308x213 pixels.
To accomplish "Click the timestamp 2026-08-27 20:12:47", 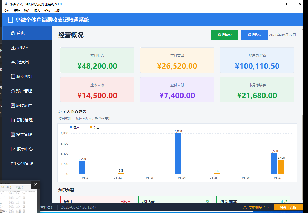I will (79, 207).
